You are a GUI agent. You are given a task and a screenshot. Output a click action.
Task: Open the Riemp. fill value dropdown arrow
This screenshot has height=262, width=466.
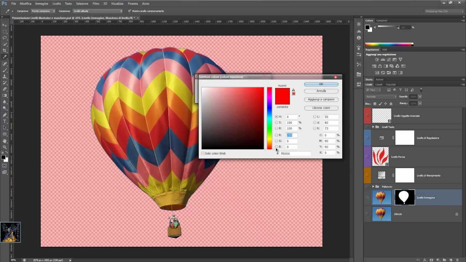coord(420,104)
